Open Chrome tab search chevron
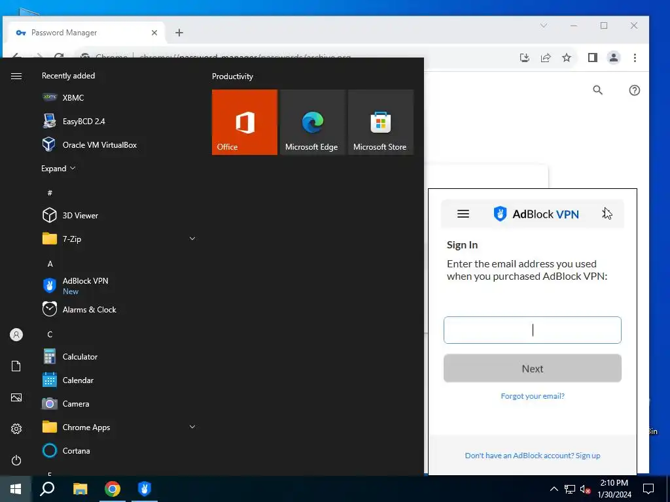The width and height of the screenshot is (670, 502). (544, 25)
